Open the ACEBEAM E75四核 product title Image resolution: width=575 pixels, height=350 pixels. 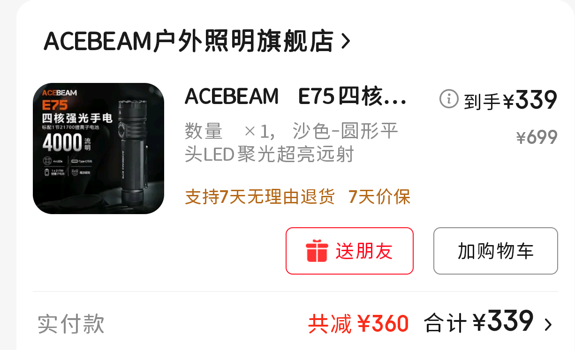click(295, 97)
